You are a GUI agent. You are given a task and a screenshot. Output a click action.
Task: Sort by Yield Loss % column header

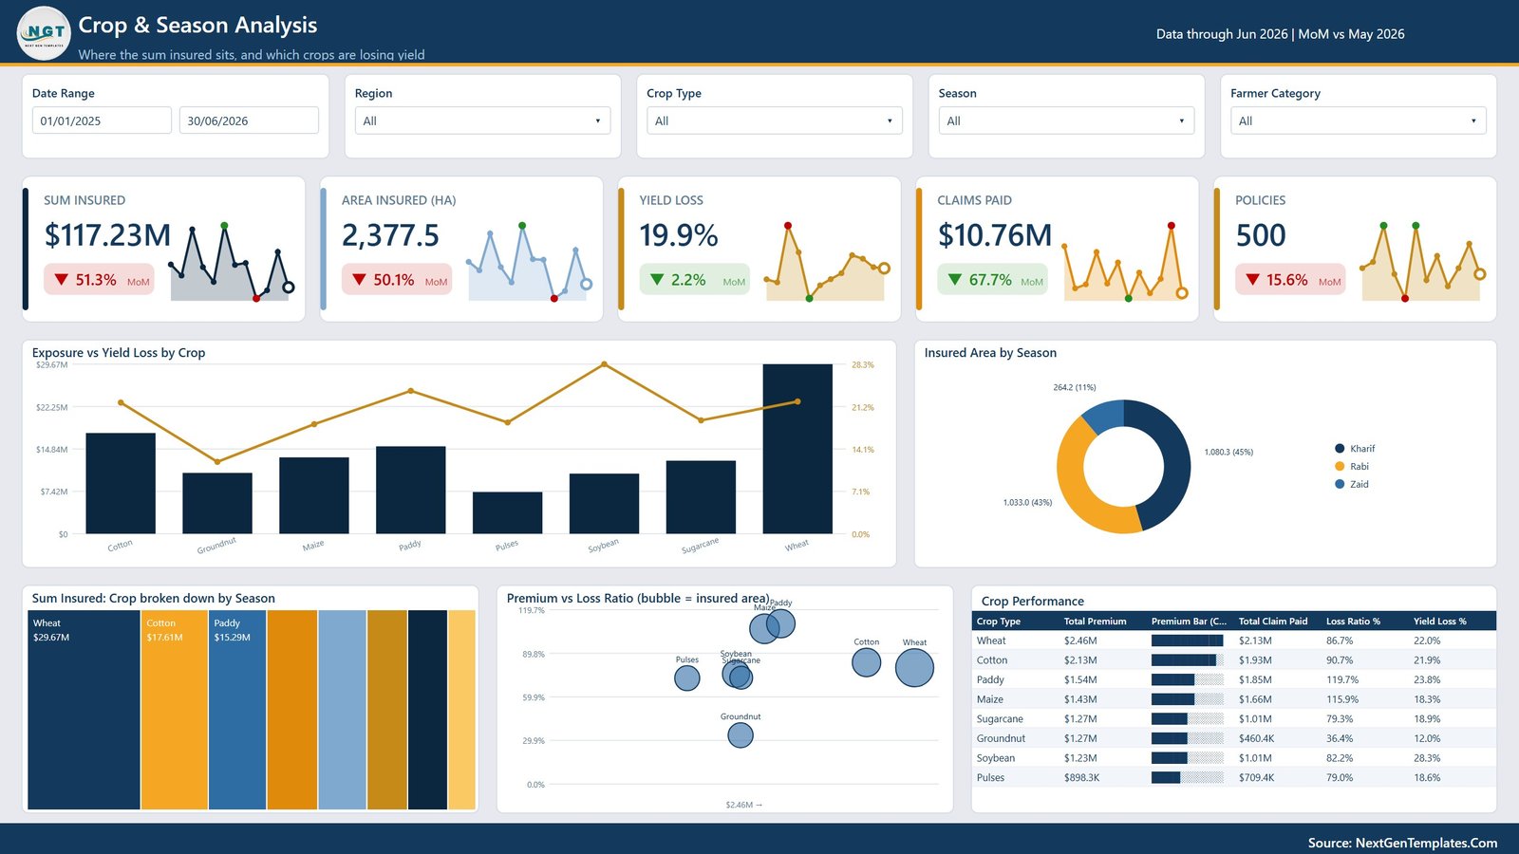pyautogui.click(x=1439, y=622)
